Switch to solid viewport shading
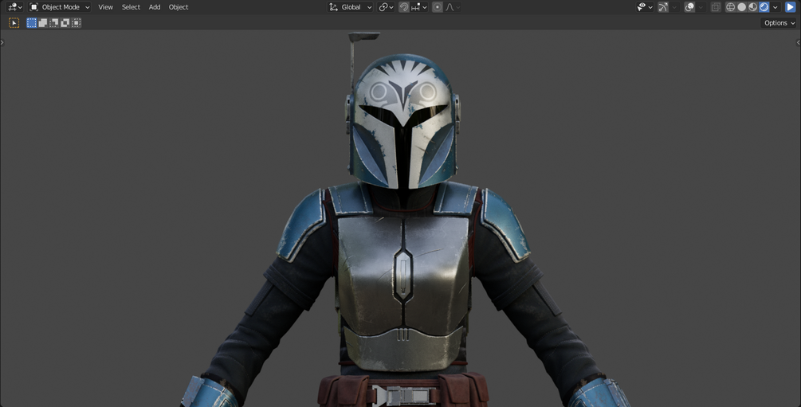Screen dimensions: 801x407 (742, 7)
